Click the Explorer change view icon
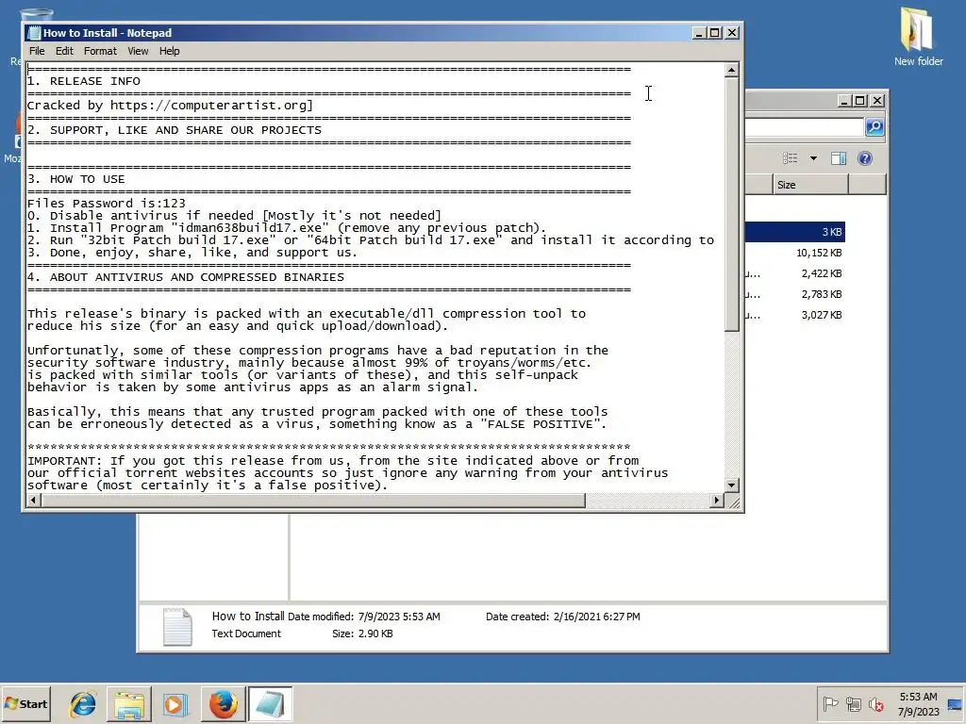966x724 pixels. (791, 158)
